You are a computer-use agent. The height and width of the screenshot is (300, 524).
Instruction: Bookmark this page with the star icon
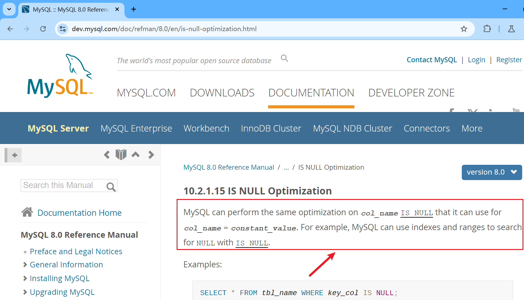click(464, 29)
